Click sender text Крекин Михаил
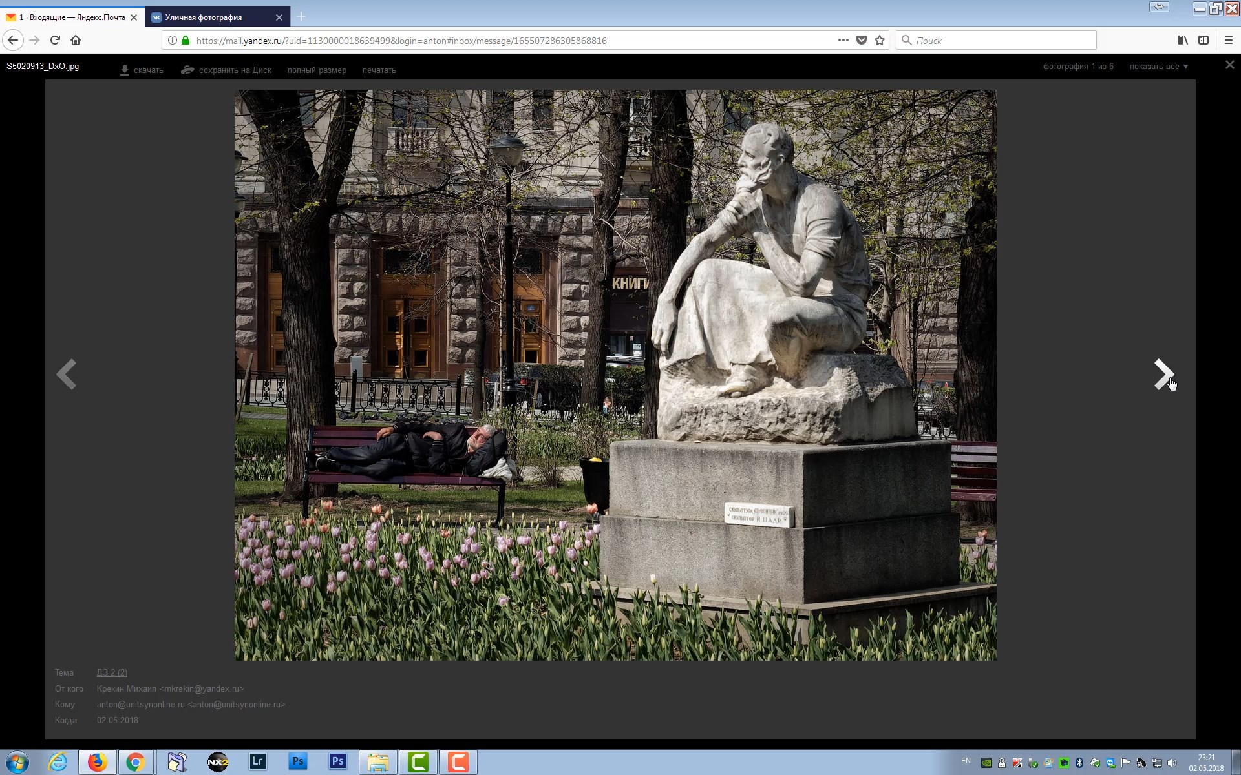Screen dimensions: 1241x775 [127, 688]
